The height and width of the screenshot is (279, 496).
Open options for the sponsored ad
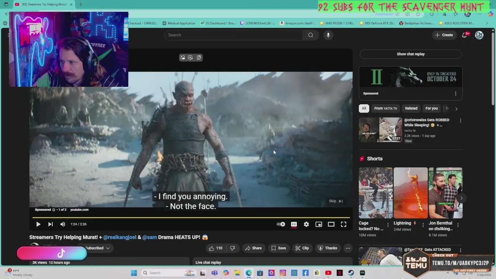click(x=455, y=93)
